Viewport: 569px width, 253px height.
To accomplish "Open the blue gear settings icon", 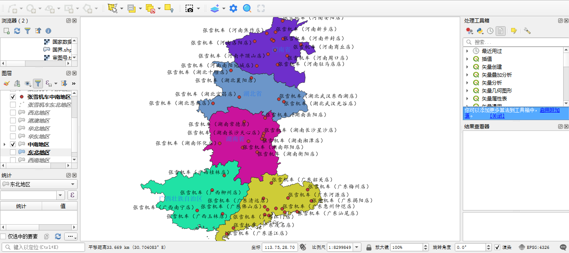I will [x=233, y=8].
